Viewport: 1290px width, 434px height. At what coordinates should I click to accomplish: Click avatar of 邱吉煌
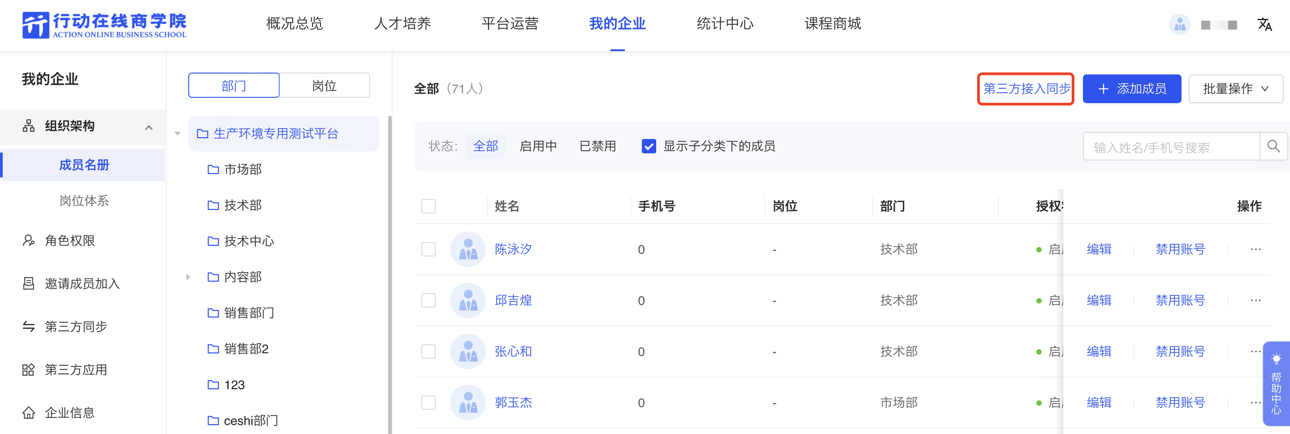click(468, 300)
